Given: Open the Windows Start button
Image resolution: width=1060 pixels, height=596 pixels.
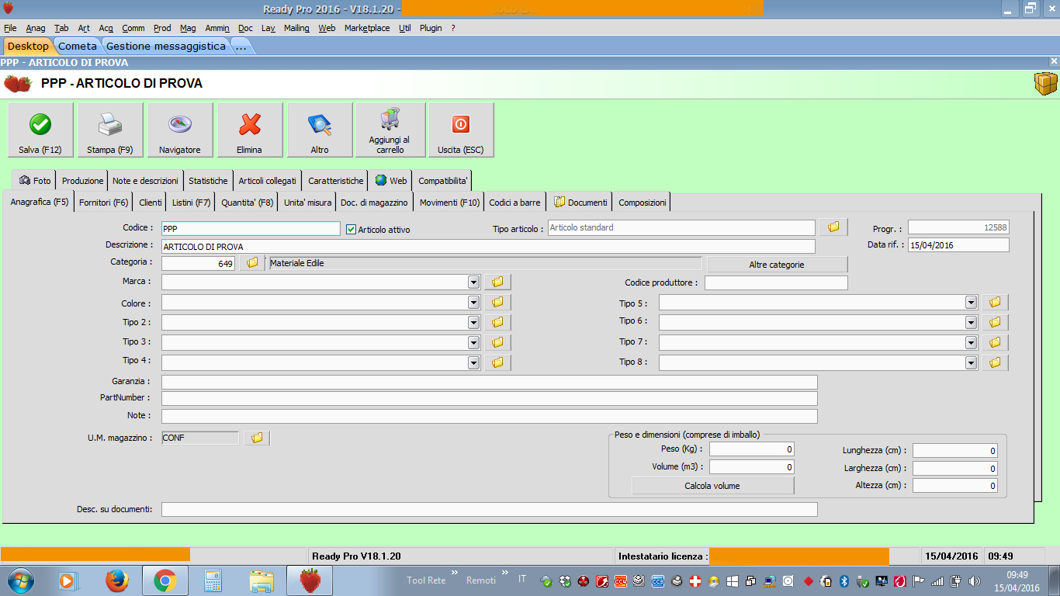Looking at the screenshot, I should pos(19,580).
